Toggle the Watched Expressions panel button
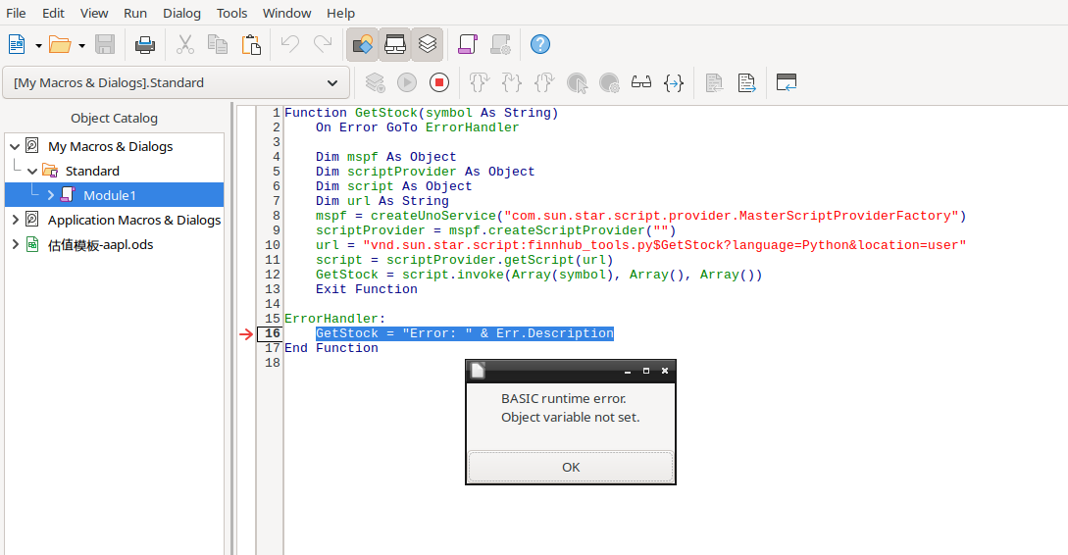This screenshot has height=555, width=1068. [395, 44]
